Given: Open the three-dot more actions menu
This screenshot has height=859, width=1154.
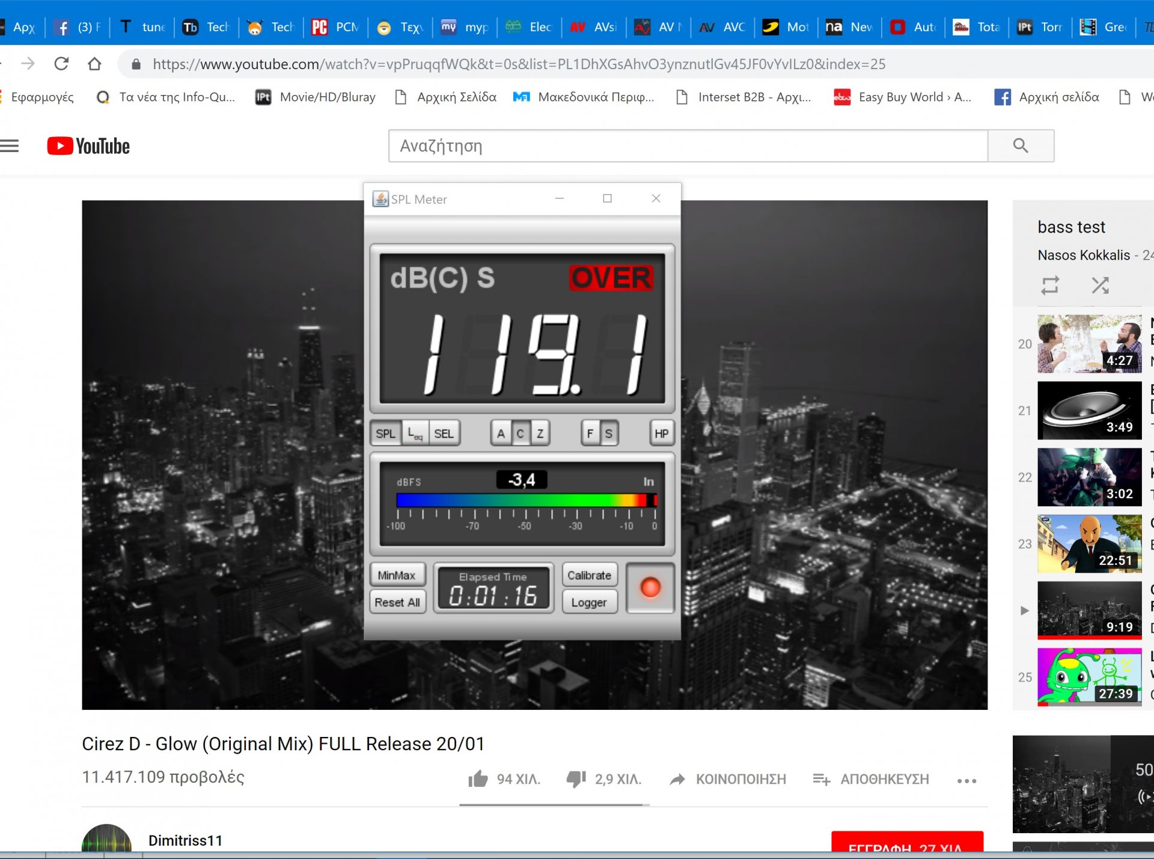Looking at the screenshot, I should point(966,780).
